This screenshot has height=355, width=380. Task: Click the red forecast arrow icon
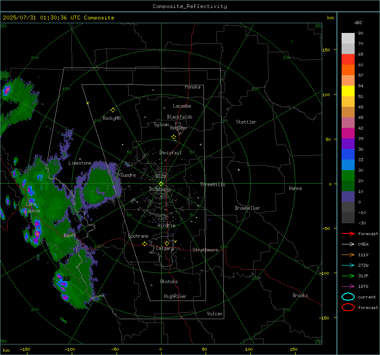348,233
